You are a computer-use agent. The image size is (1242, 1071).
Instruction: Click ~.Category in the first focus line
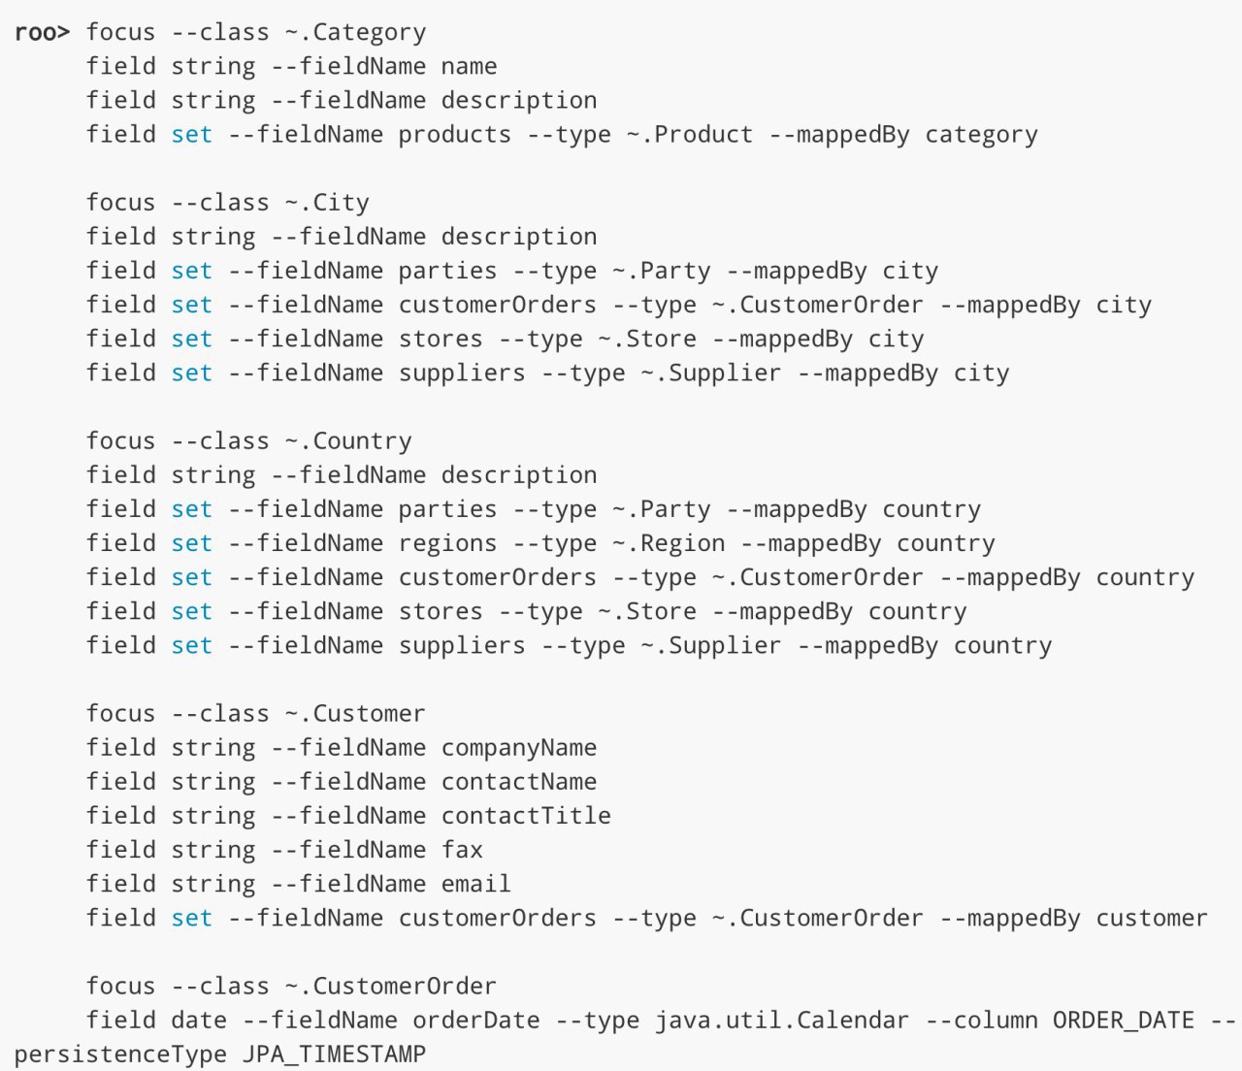[355, 32]
